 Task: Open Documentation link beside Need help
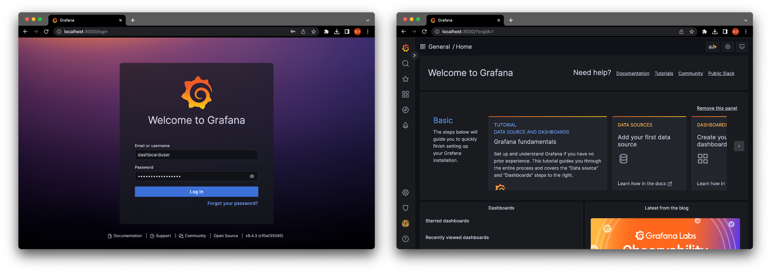click(x=632, y=73)
